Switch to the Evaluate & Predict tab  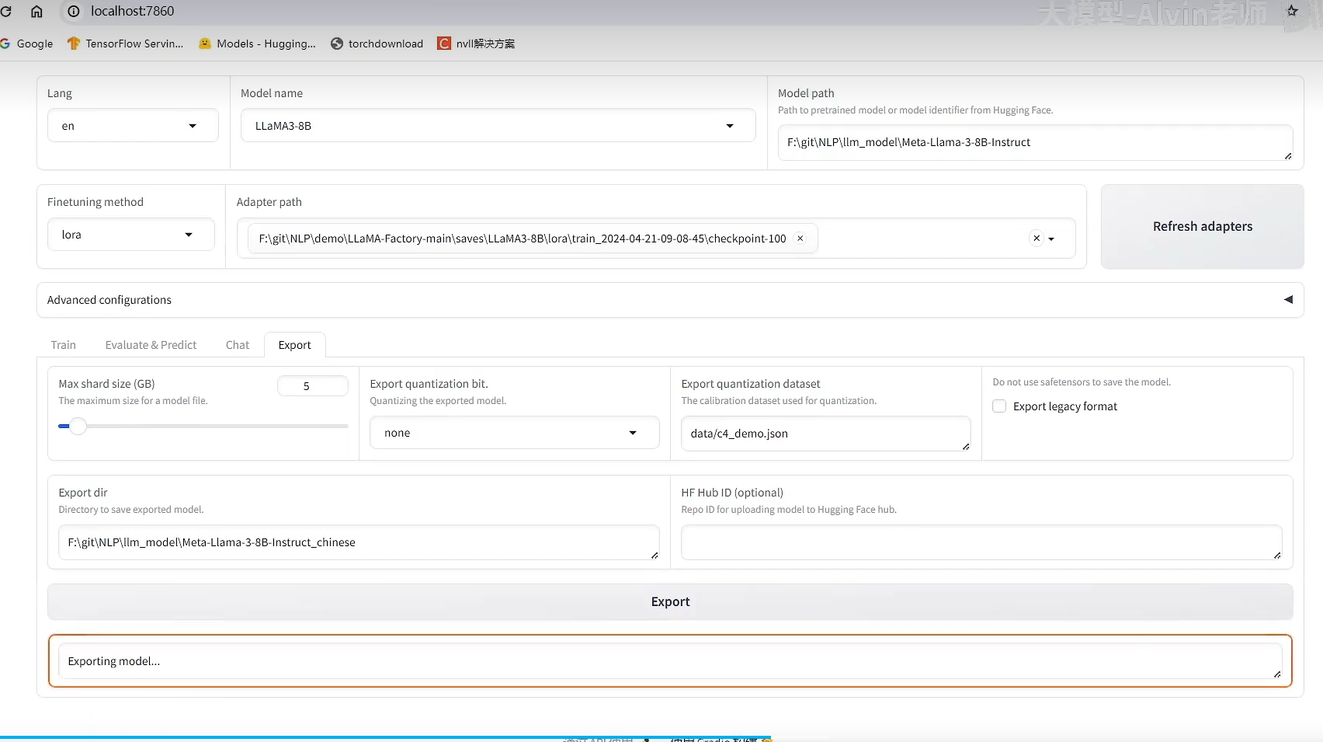pyautogui.click(x=151, y=345)
